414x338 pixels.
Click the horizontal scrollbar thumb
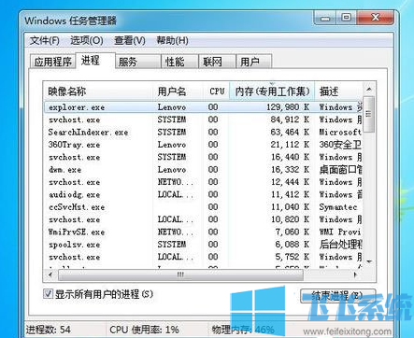click(180, 275)
